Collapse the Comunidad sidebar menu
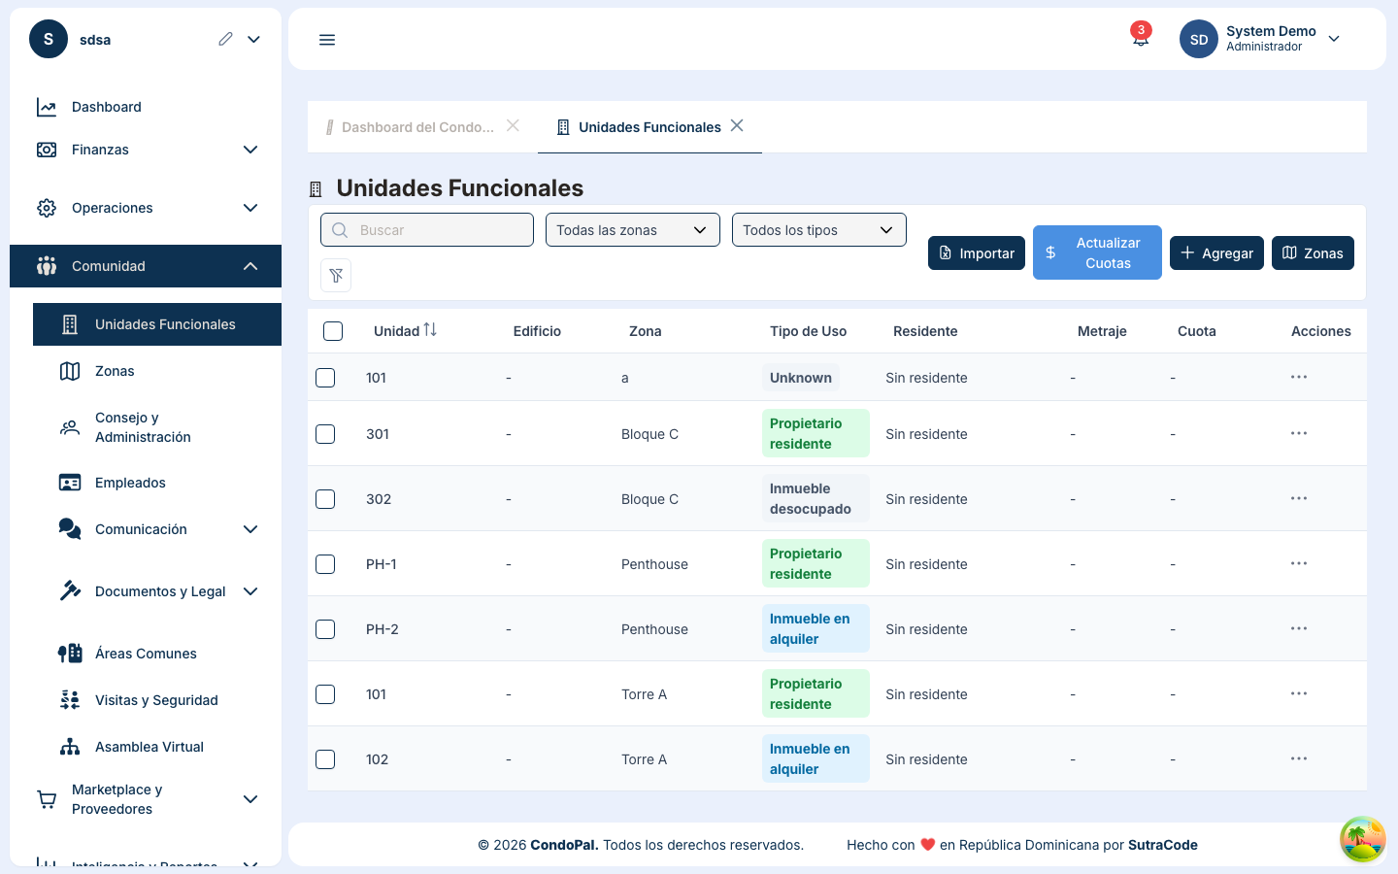 pos(109,266)
